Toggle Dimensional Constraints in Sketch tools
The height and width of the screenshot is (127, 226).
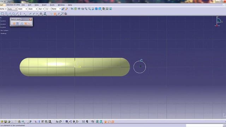[29, 24]
